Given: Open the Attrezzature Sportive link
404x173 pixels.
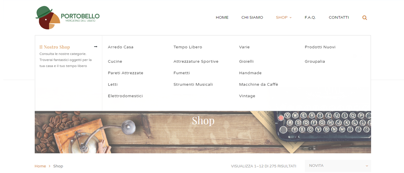Looking at the screenshot, I should coord(196,62).
